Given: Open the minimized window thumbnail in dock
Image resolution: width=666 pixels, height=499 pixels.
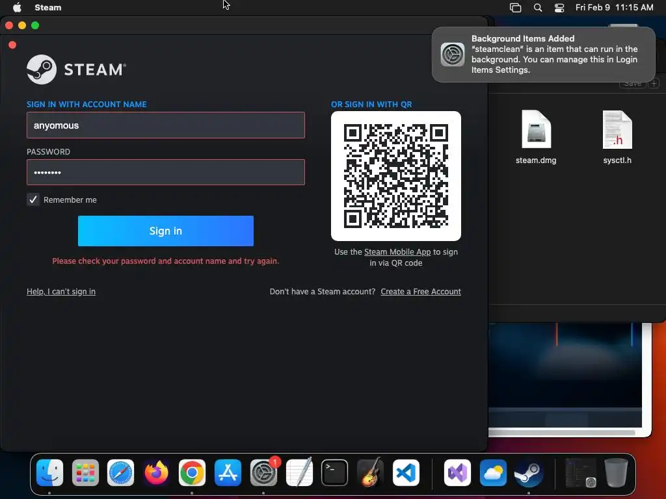Looking at the screenshot, I should pos(581,472).
